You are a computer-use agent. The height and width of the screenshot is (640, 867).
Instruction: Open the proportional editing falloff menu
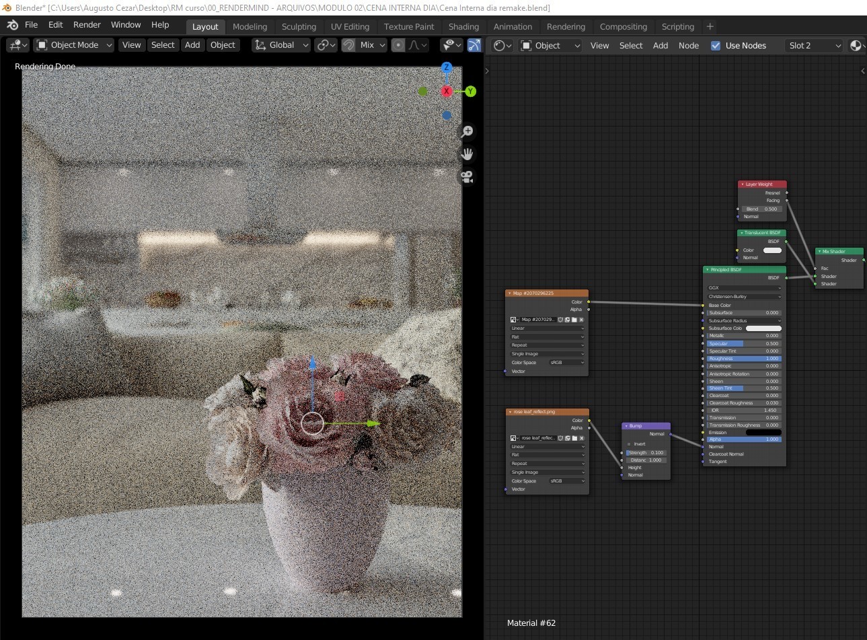tap(417, 45)
